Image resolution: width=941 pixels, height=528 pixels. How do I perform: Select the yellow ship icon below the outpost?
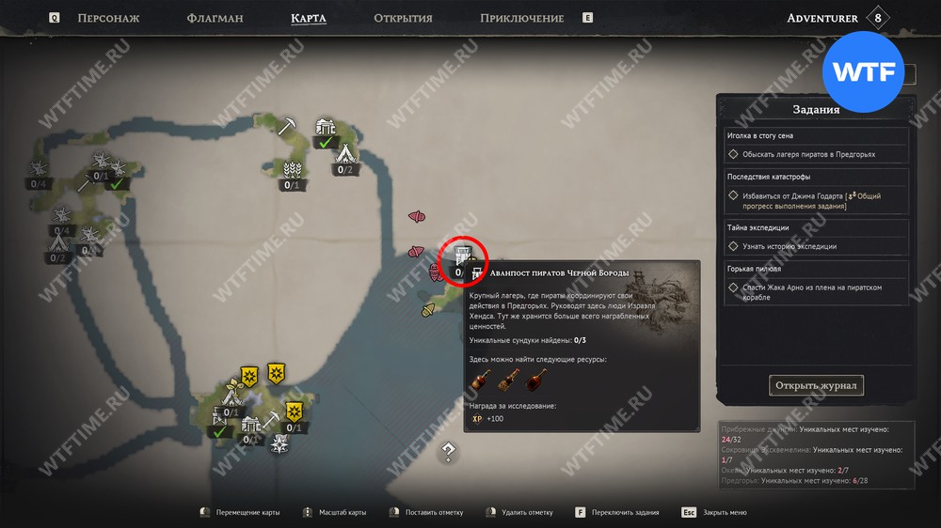(x=428, y=310)
